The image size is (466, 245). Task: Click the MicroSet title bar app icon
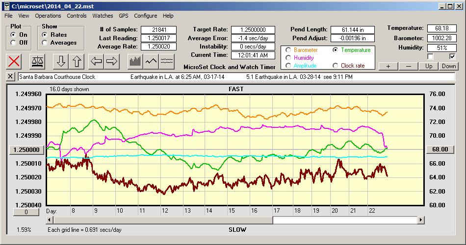coord(6,6)
